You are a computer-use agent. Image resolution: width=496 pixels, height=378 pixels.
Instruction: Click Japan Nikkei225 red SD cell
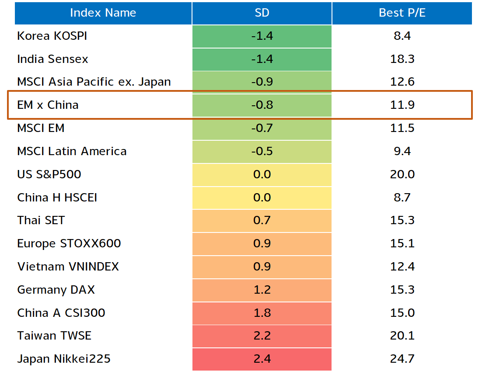(262, 359)
